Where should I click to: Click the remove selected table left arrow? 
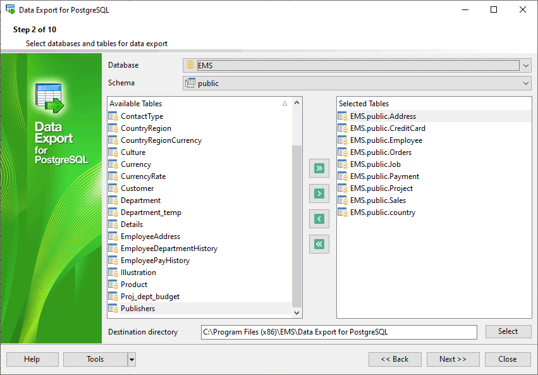point(319,219)
